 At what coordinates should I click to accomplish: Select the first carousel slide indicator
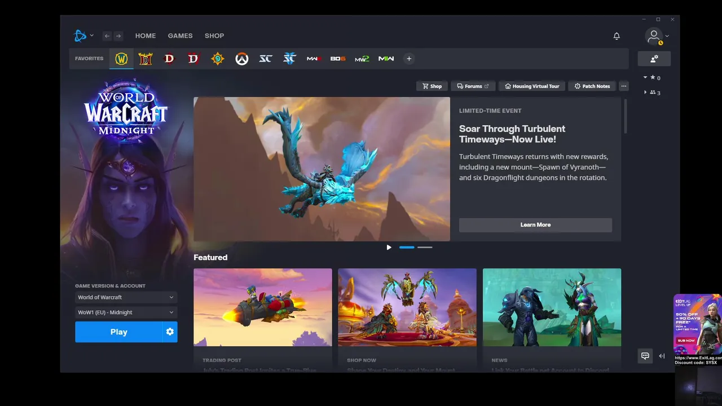tap(407, 248)
